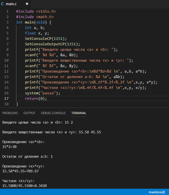Click terminal heading 'Произведение <x>*<y>:'
The width and height of the screenshot is (169, 195).
[x=23, y=166]
